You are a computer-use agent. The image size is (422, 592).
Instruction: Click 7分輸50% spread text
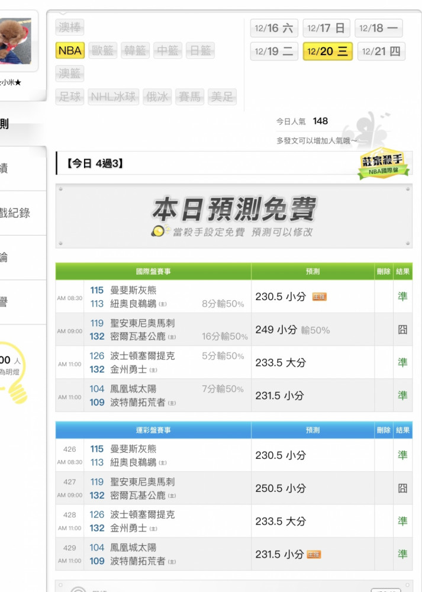point(223,389)
